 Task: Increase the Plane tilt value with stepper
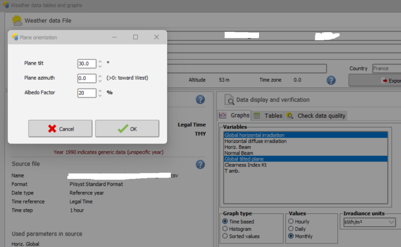pyautogui.click(x=100, y=62)
